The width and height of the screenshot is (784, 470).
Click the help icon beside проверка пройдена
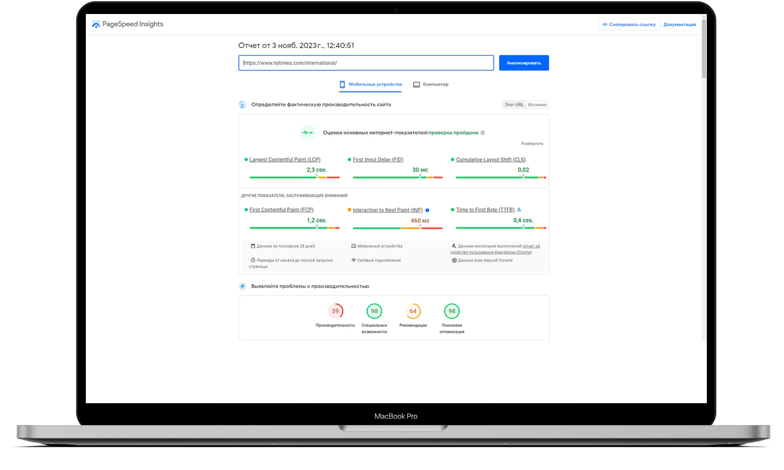(483, 133)
